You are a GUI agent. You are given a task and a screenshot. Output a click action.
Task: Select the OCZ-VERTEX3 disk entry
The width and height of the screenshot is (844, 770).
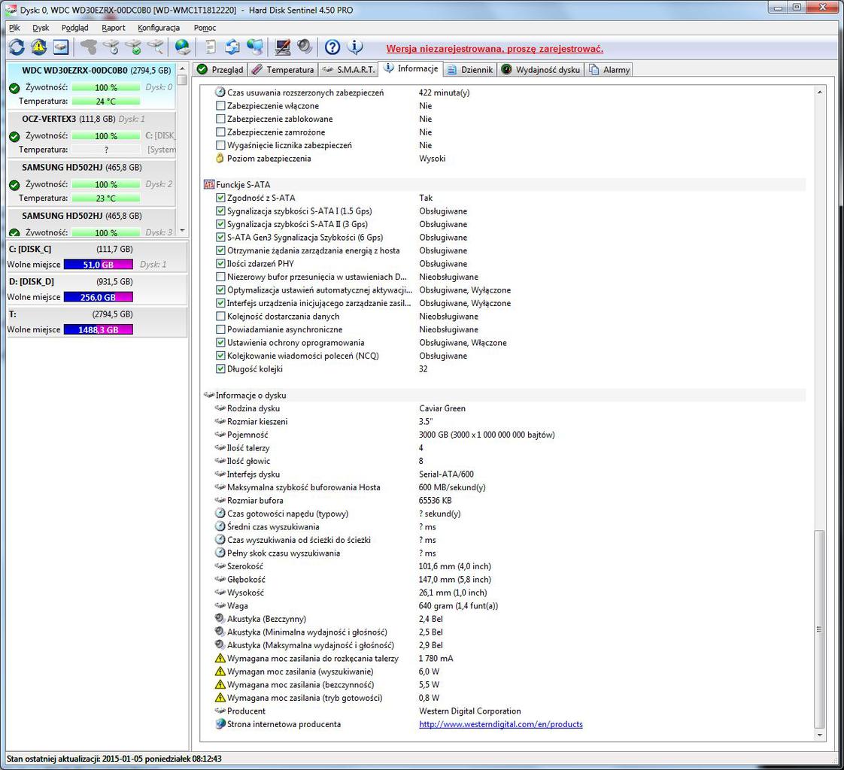pyautogui.click(x=92, y=135)
